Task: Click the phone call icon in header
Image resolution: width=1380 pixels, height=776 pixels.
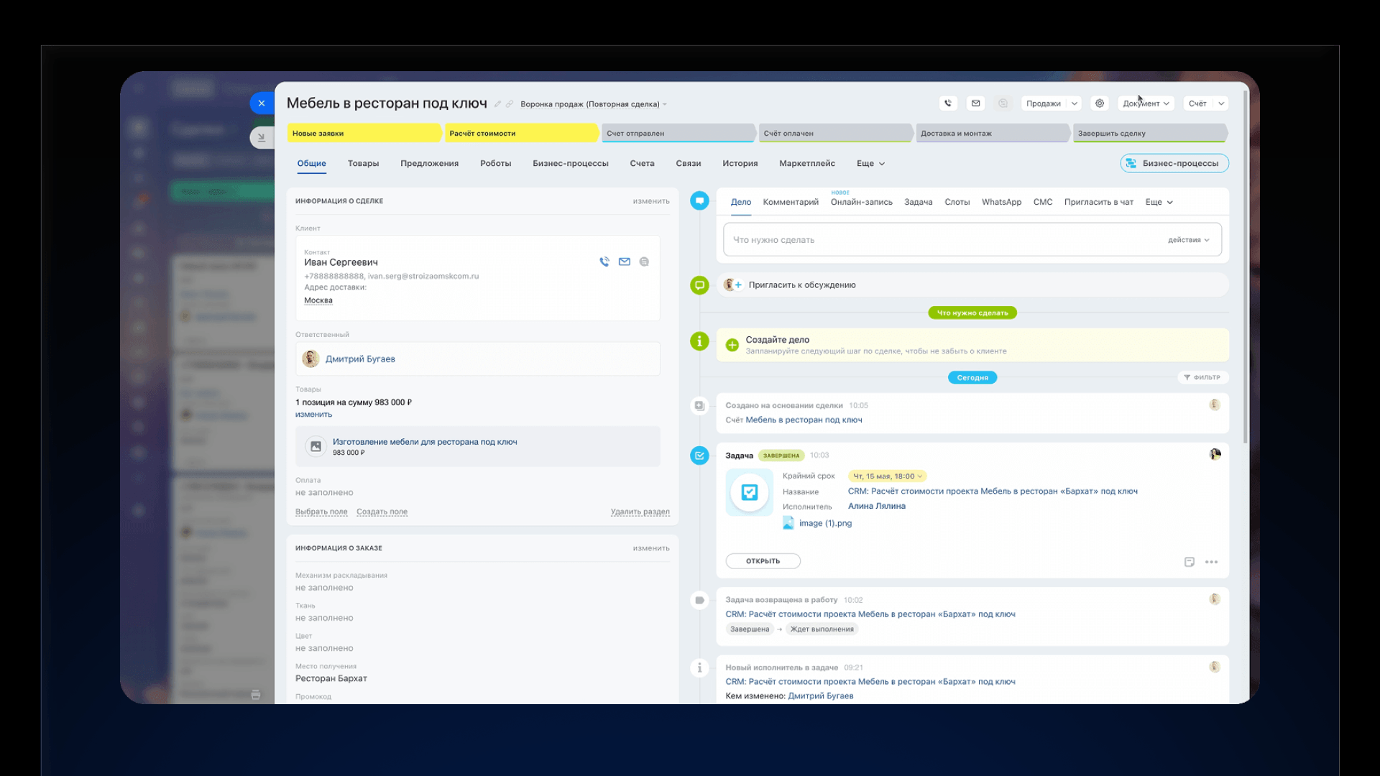Action: point(948,103)
